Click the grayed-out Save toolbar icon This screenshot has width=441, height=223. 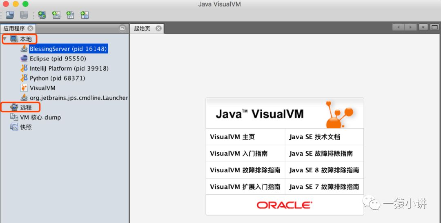point(24,15)
